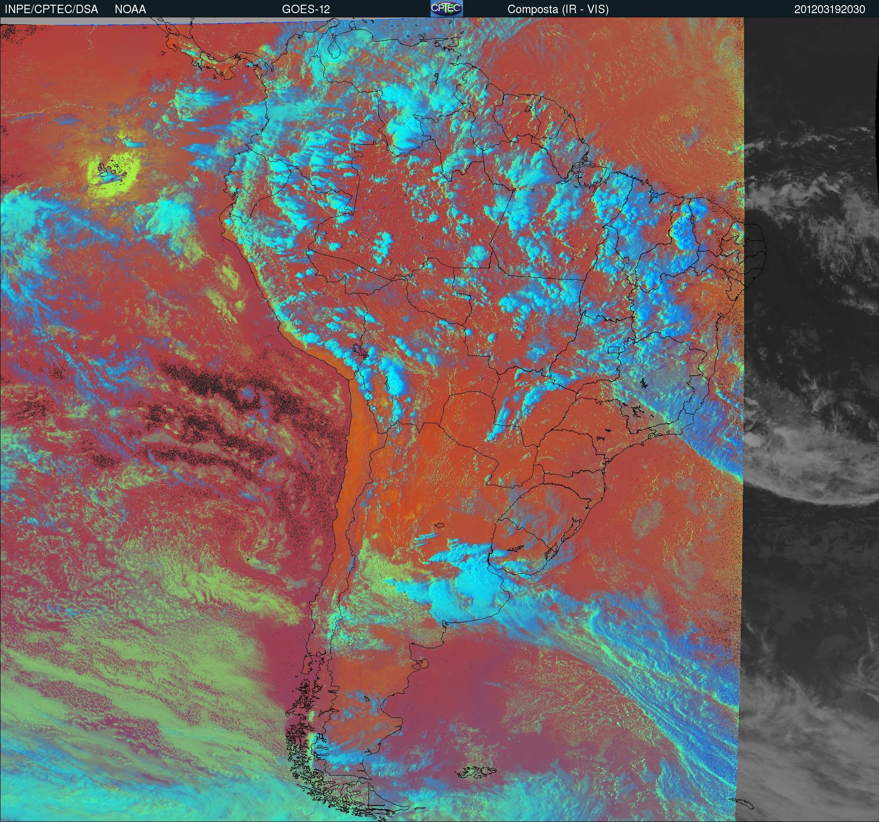This screenshot has height=822, width=879.
Task: Click the NOAA label in the header
Action: (x=130, y=9)
